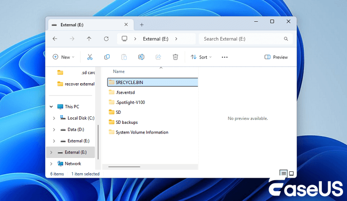This screenshot has width=347, height=201.
Task: Switch to large thumbnails view
Action: [291, 173]
